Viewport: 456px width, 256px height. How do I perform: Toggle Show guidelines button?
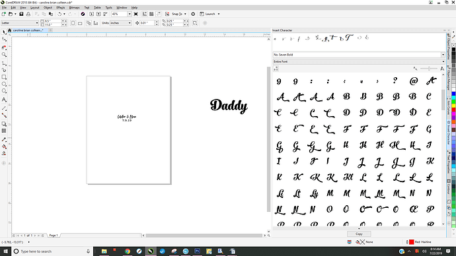(159, 14)
